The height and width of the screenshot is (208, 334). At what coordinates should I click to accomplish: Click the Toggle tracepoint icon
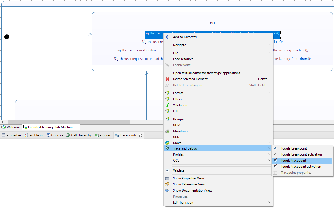tap(275, 161)
